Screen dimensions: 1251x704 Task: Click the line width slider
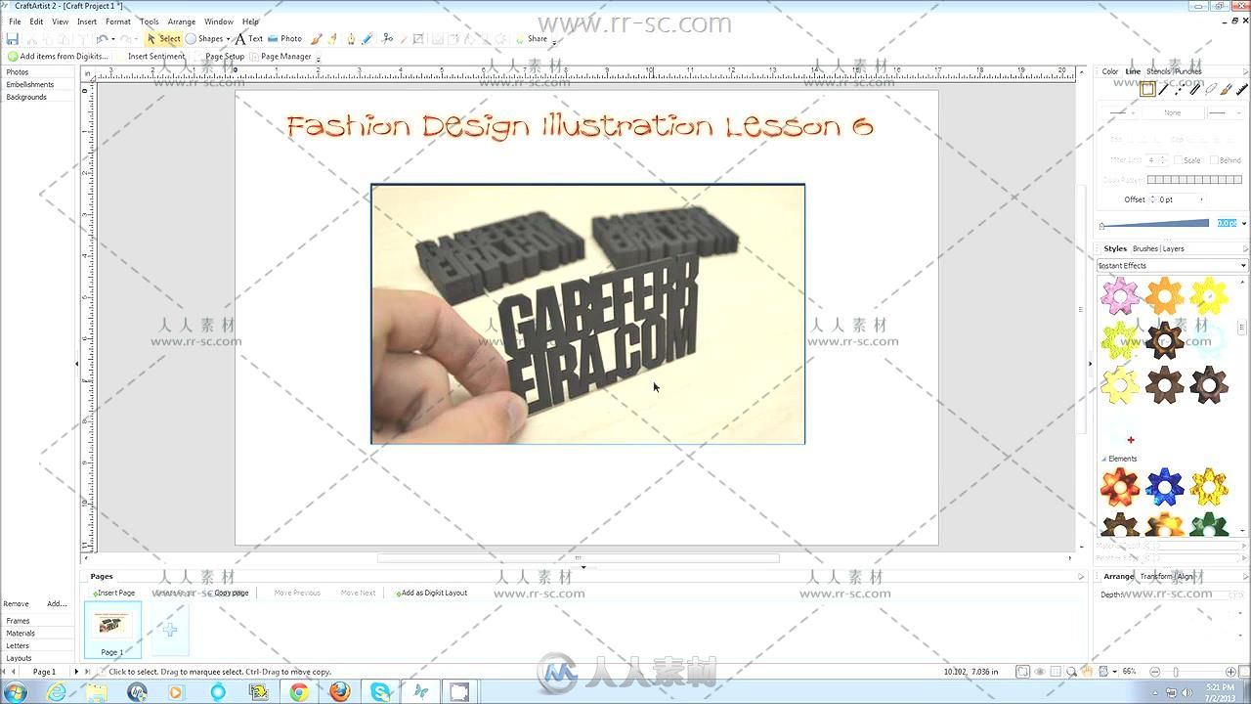(1156, 224)
